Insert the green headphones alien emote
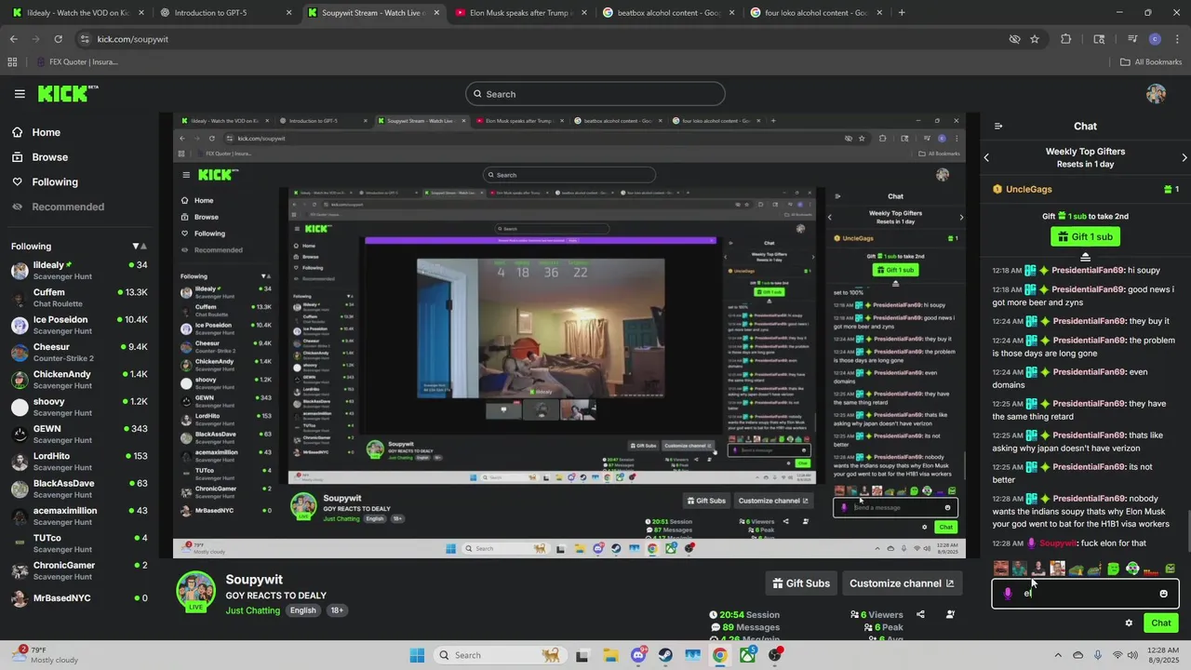1191x670 pixels. click(x=1132, y=568)
